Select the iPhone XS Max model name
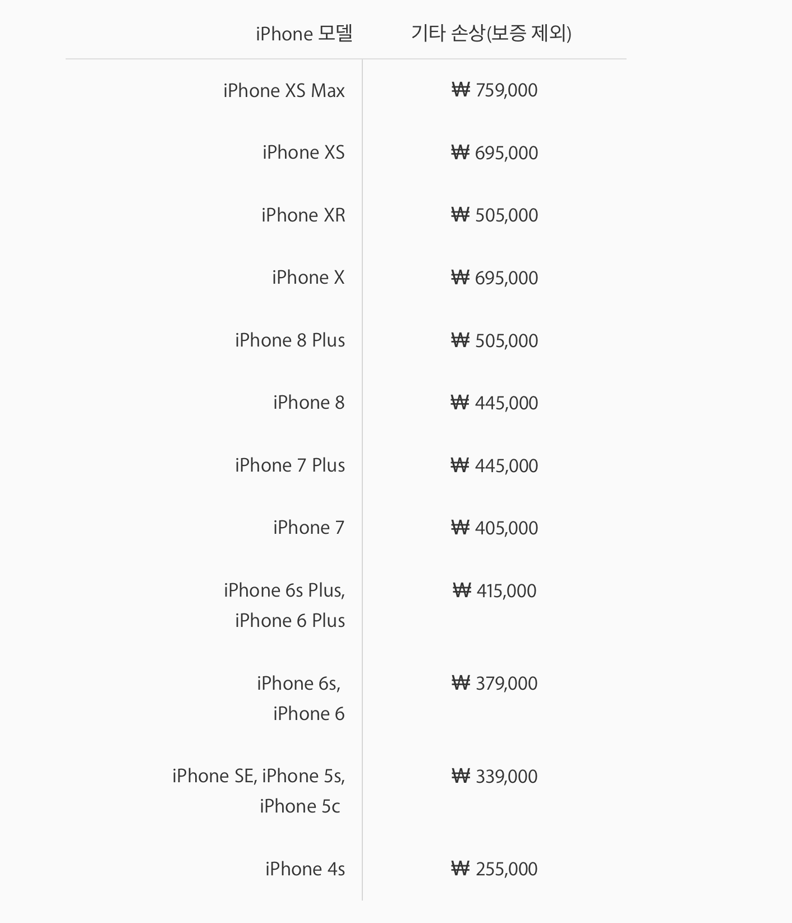Screen dimensions: 792x923 coord(284,91)
